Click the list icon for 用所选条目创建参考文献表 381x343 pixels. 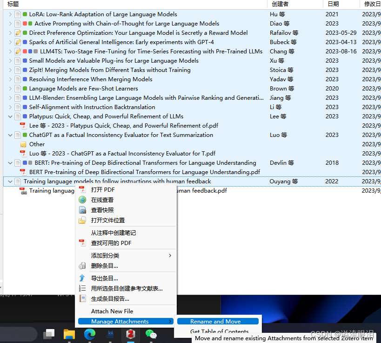tap(82, 288)
